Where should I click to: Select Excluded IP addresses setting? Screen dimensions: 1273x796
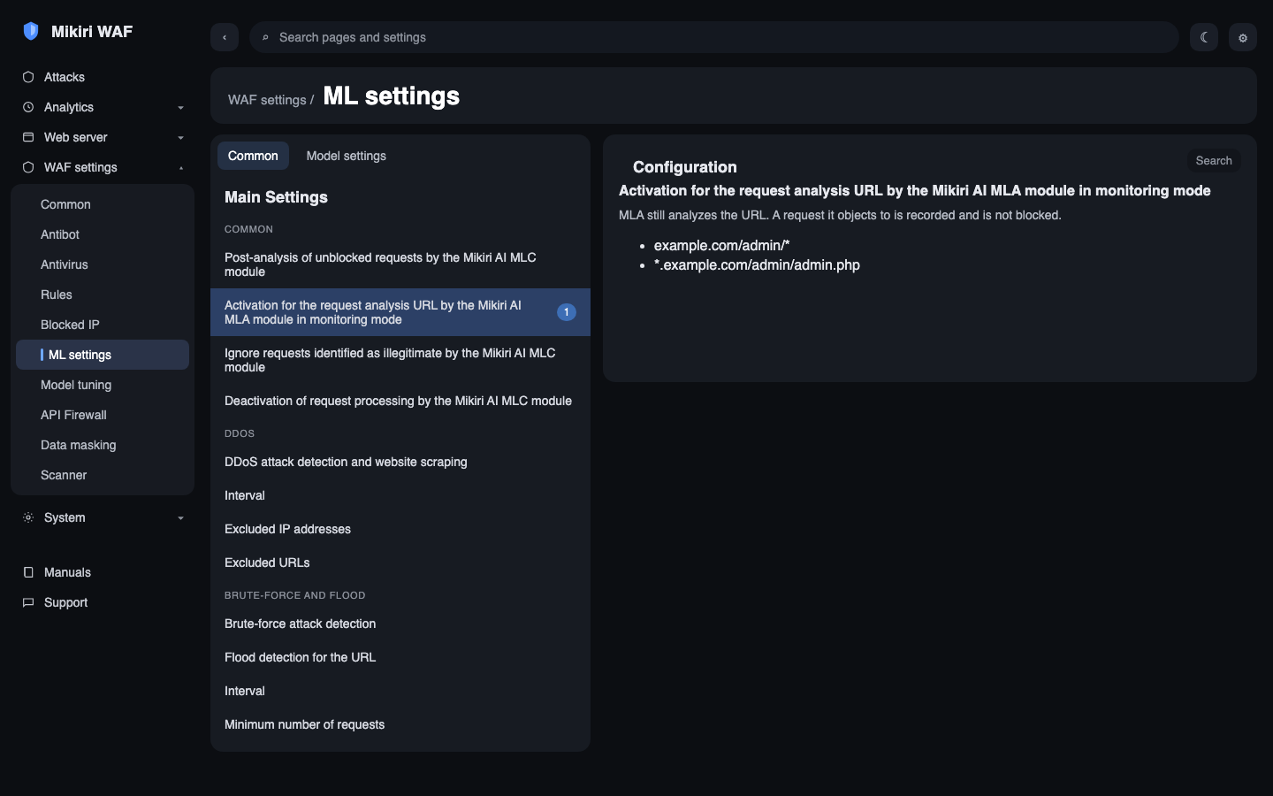click(x=400, y=529)
